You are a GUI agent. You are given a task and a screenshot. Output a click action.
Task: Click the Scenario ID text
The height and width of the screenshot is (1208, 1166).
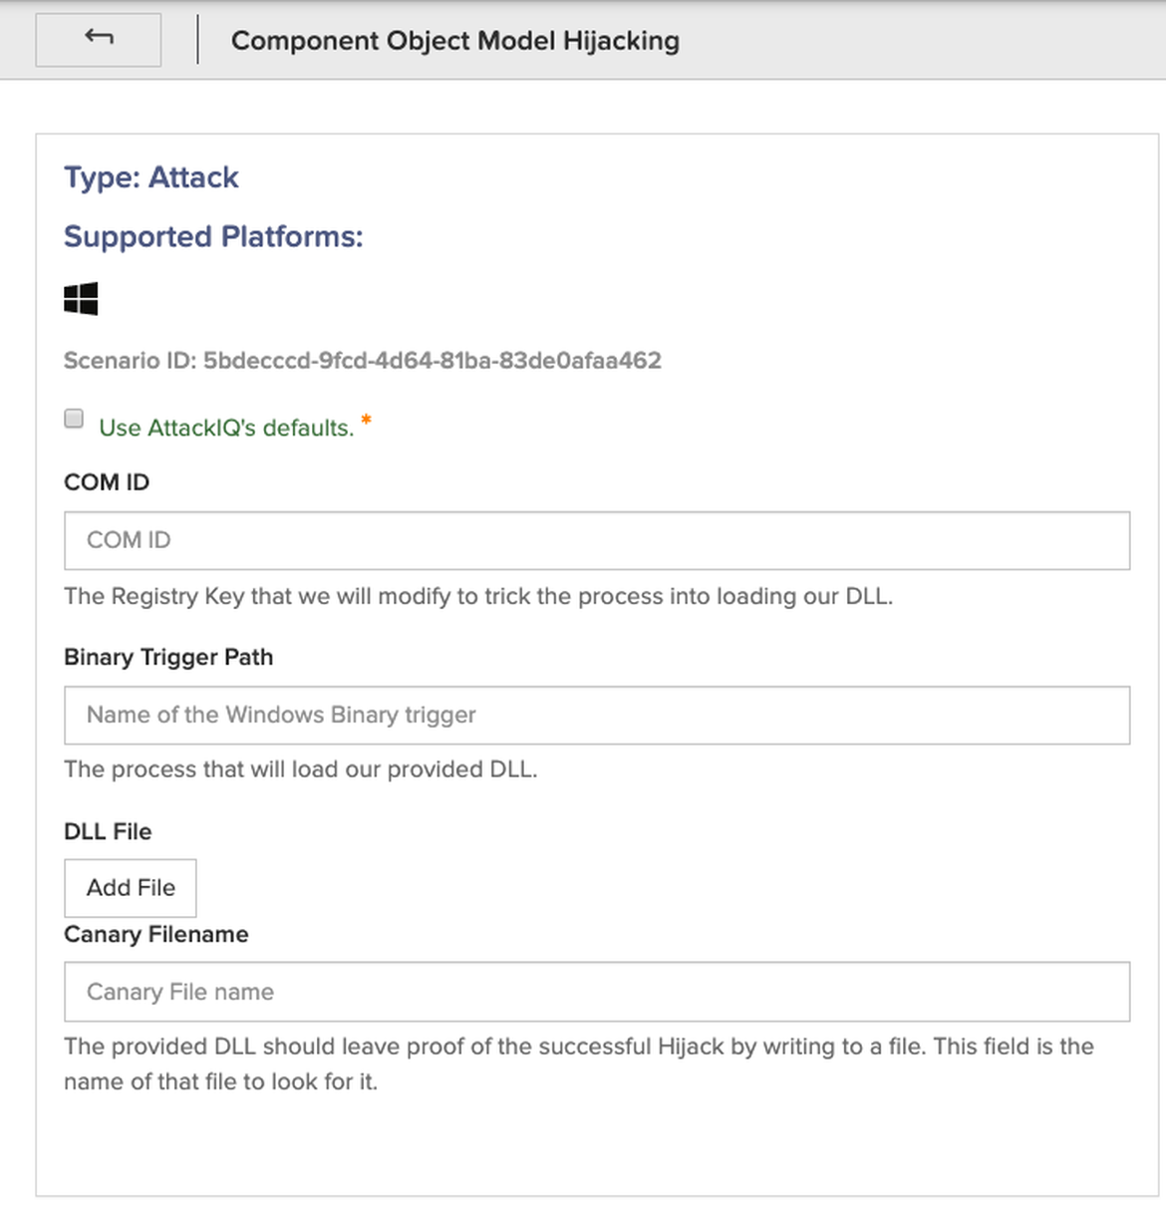pyautogui.click(x=362, y=360)
